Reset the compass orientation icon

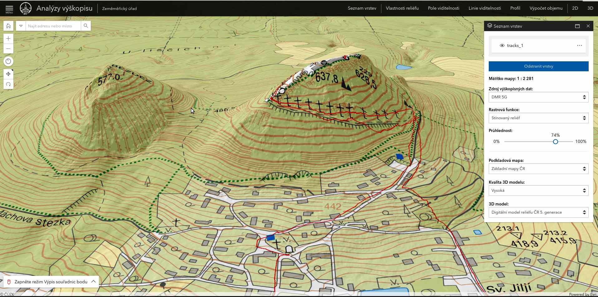8,61
